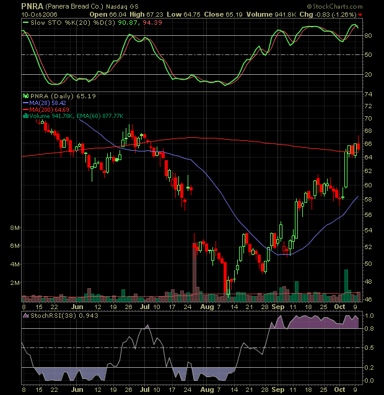Screen dimensions: 384x395
Task: Click the Close 65.19 value
Action: click(223, 14)
